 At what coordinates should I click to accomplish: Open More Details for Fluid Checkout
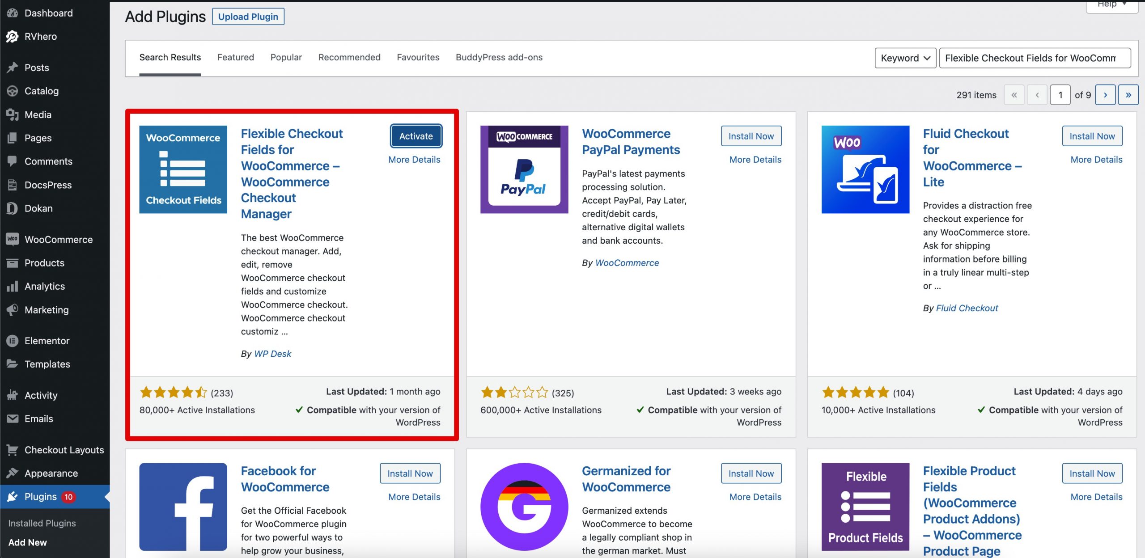tap(1096, 160)
